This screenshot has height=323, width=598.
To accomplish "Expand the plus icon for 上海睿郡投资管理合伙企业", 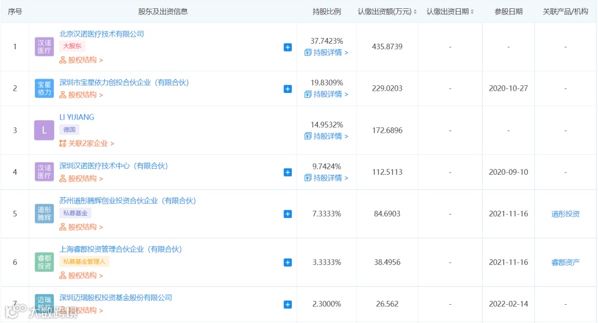I will tap(288, 262).
